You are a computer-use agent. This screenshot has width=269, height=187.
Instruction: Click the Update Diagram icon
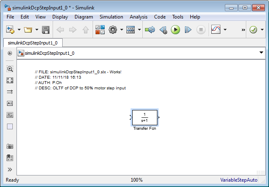pyautogui.click(x=150, y=30)
